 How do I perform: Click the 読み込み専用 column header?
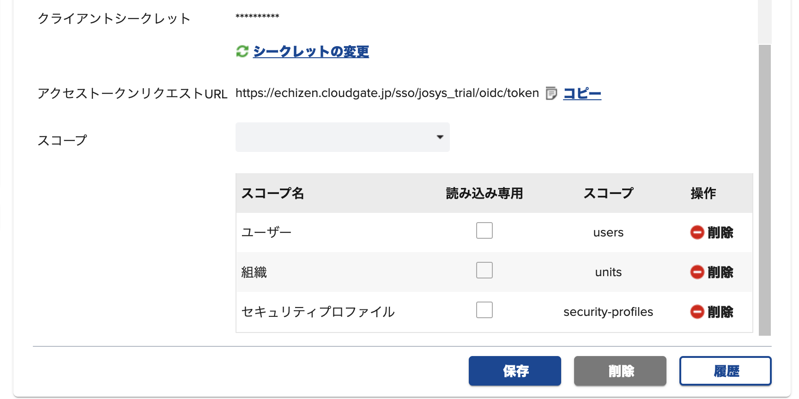(x=484, y=193)
